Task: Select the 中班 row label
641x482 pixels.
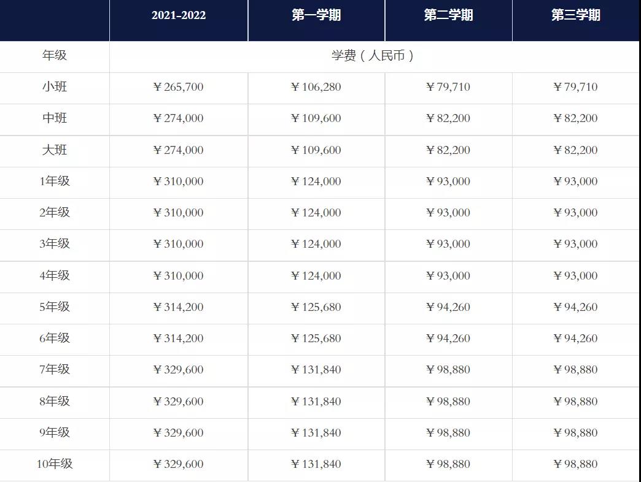Action: [x=55, y=118]
